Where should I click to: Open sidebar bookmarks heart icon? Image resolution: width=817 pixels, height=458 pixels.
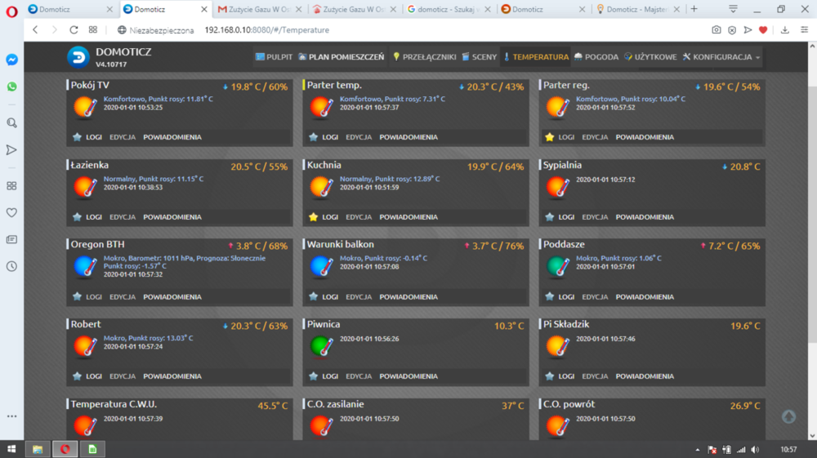click(x=11, y=212)
